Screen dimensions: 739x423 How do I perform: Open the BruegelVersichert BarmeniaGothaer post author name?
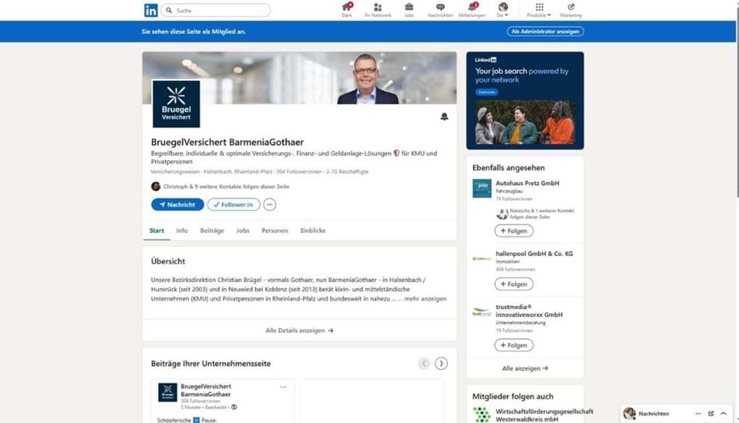click(x=206, y=390)
